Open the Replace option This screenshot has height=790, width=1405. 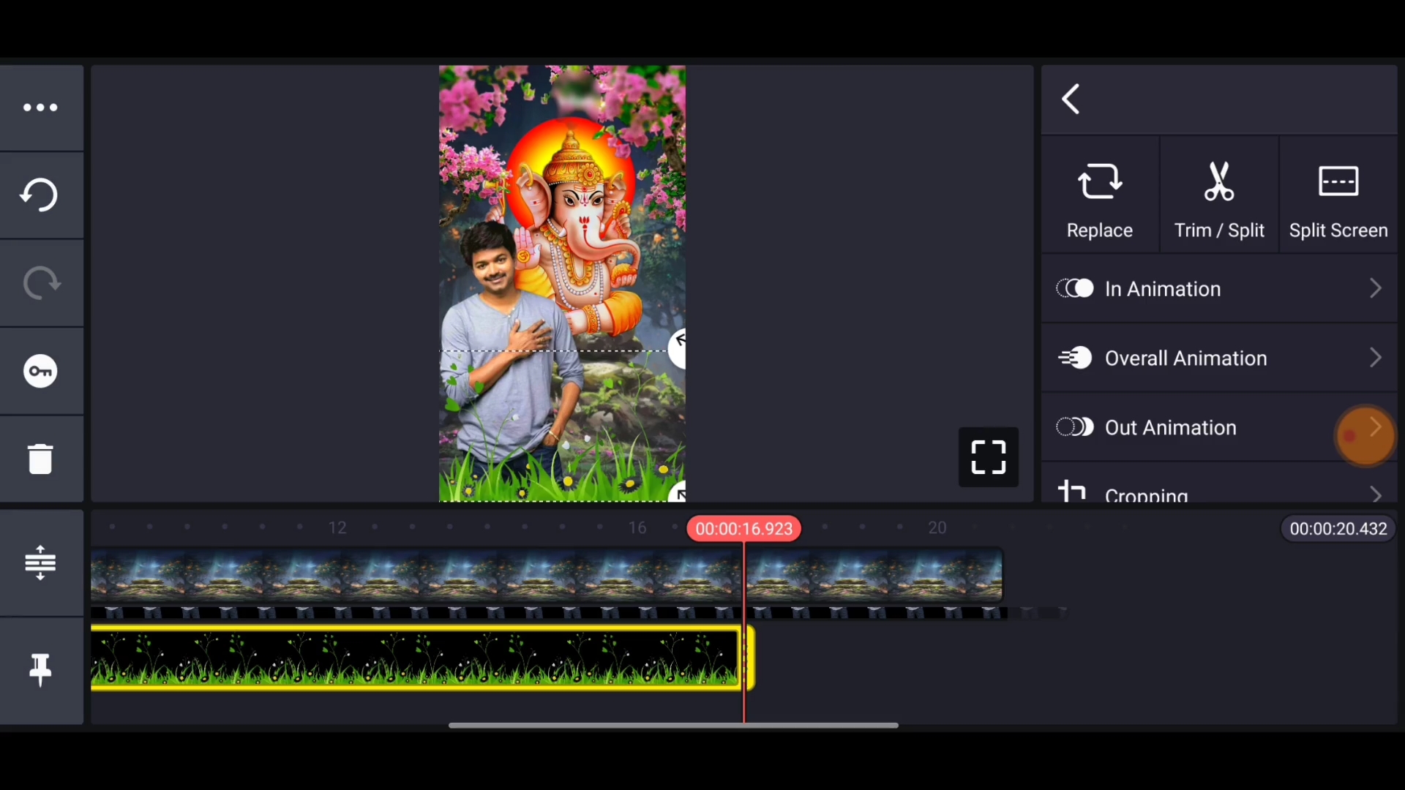[1100, 197]
